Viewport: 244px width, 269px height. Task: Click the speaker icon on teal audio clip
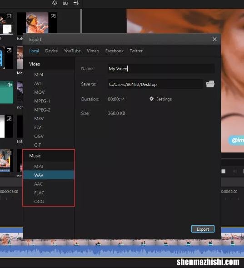9,85
